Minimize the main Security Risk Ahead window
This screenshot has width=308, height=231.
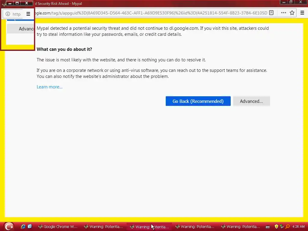pyautogui.click(x=284, y=2)
